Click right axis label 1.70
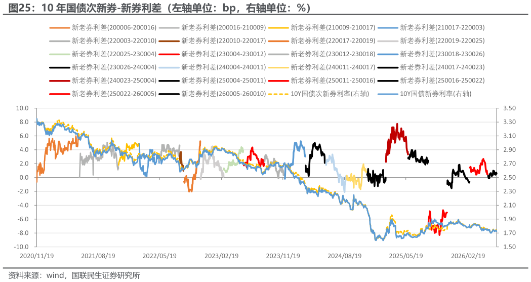531x282 pixels. click(510, 233)
